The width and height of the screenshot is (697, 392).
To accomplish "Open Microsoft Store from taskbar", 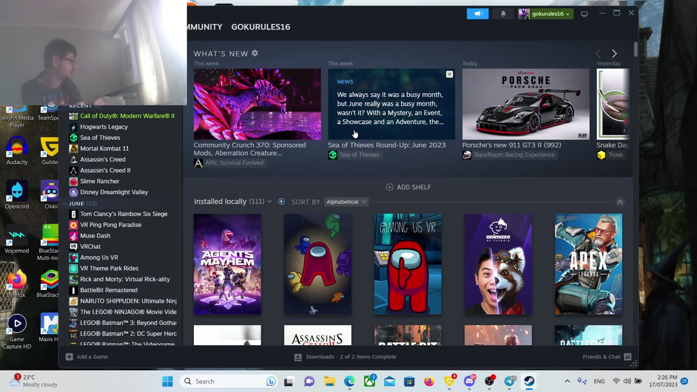I will pos(409,381).
